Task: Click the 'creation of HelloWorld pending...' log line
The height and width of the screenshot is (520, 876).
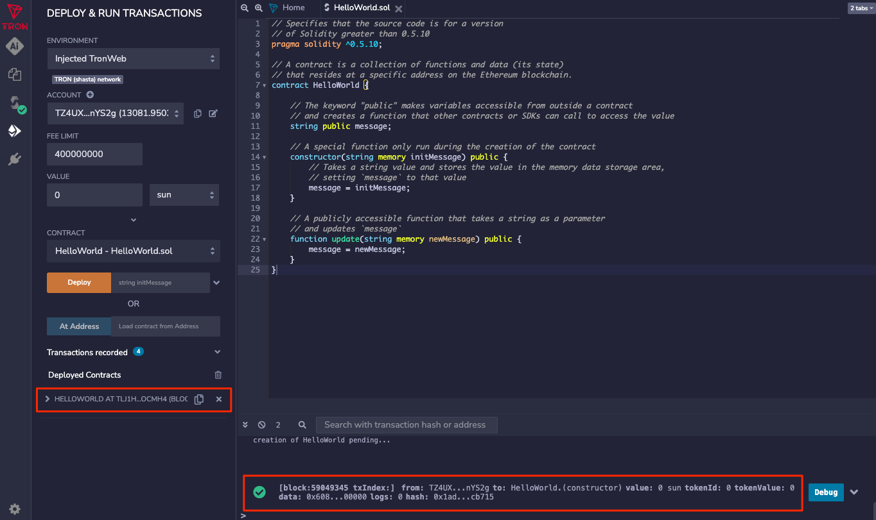Action: [322, 440]
